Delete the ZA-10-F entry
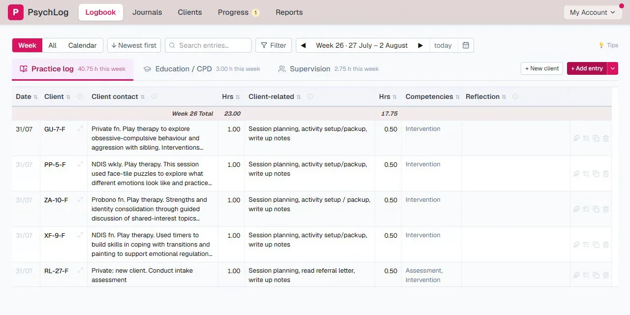630x315 pixels. 606,209
